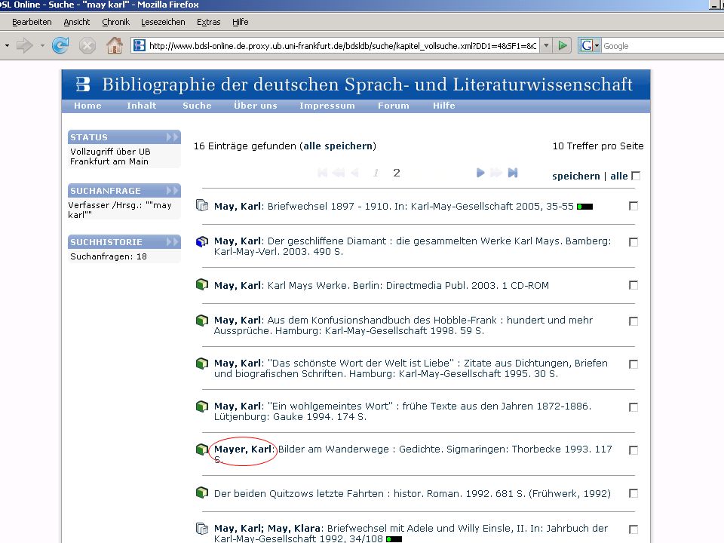The width and height of the screenshot is (724, 543).
Task: Click the book icon beside Karl Mays Werke
Action: point(202,284)
